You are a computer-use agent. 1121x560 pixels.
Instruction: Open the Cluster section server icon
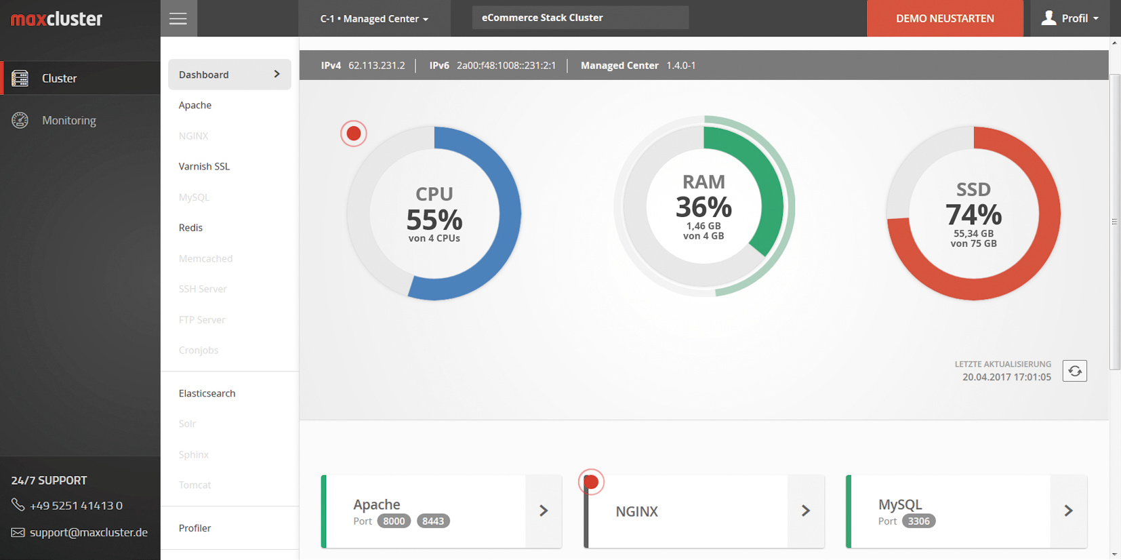point(20,78)
